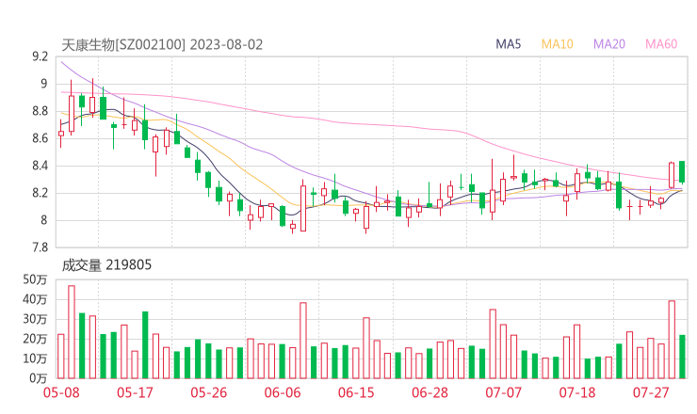The image size is (697, 414).
Task: Click the 30万 volume axis label
Action: 35,319
